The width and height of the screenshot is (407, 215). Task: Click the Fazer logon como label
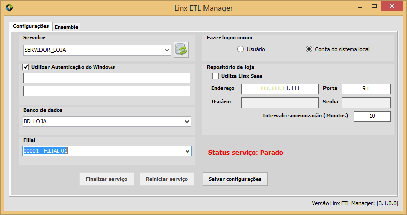(x=229, y=38)
